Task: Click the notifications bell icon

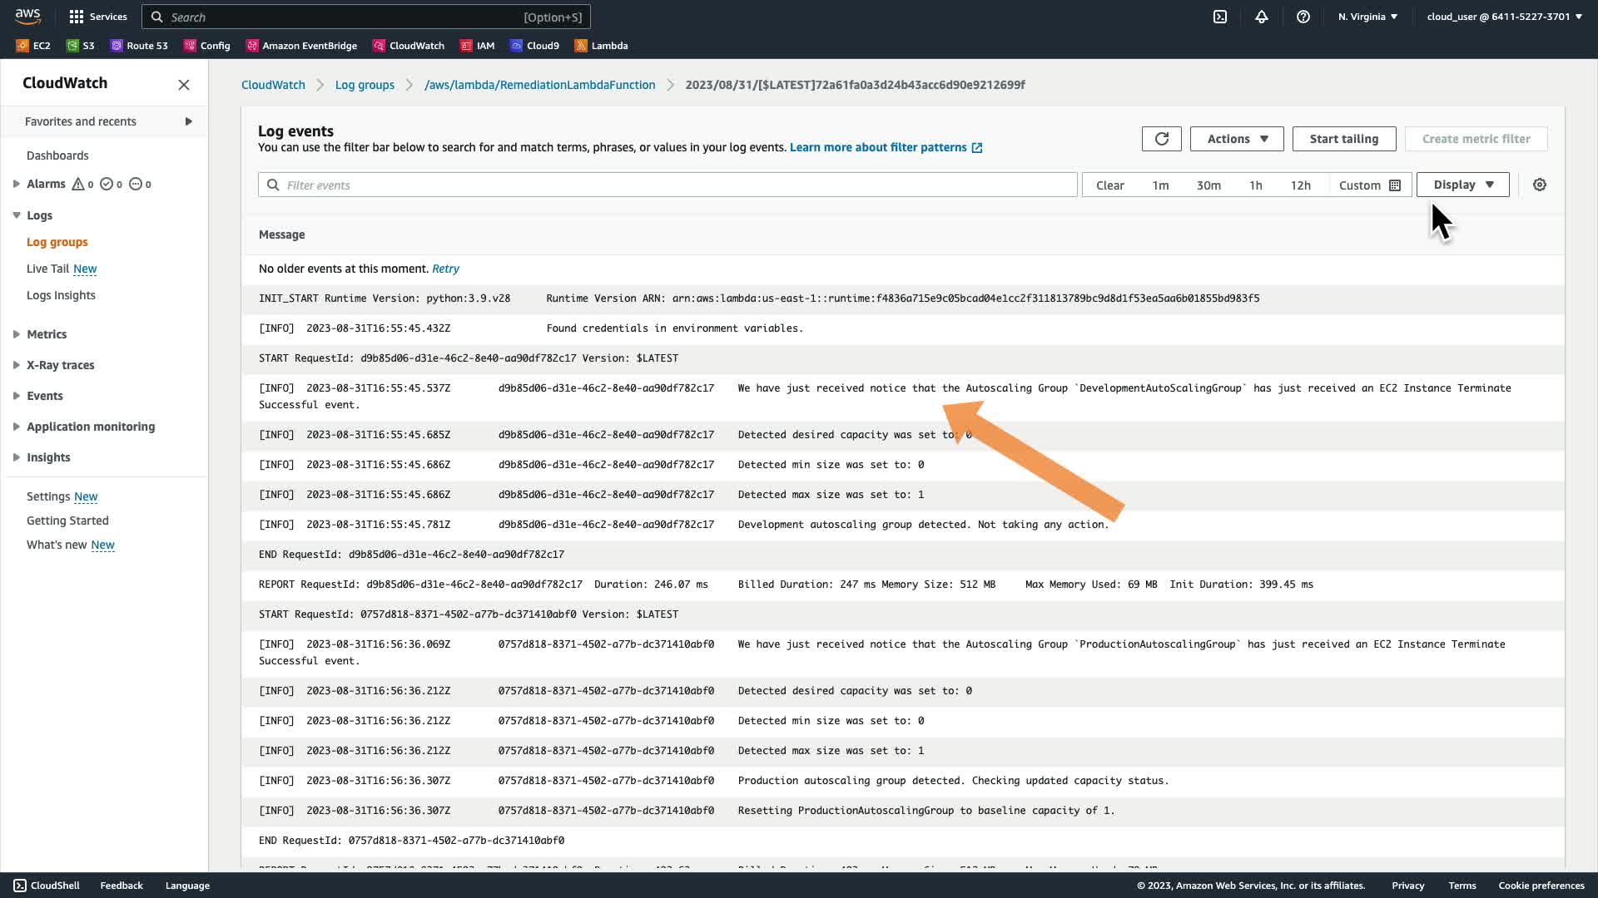Action: pyautogui.click(x=1261, y=17)
